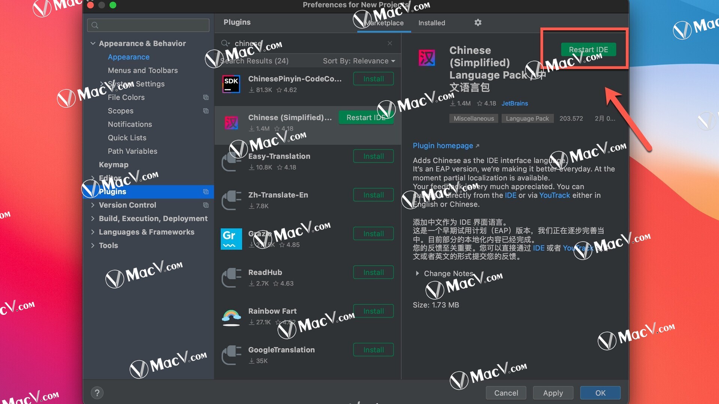Switch to the Marketplace tab
The image size is (719, 404).
click(x=384, y=23)
